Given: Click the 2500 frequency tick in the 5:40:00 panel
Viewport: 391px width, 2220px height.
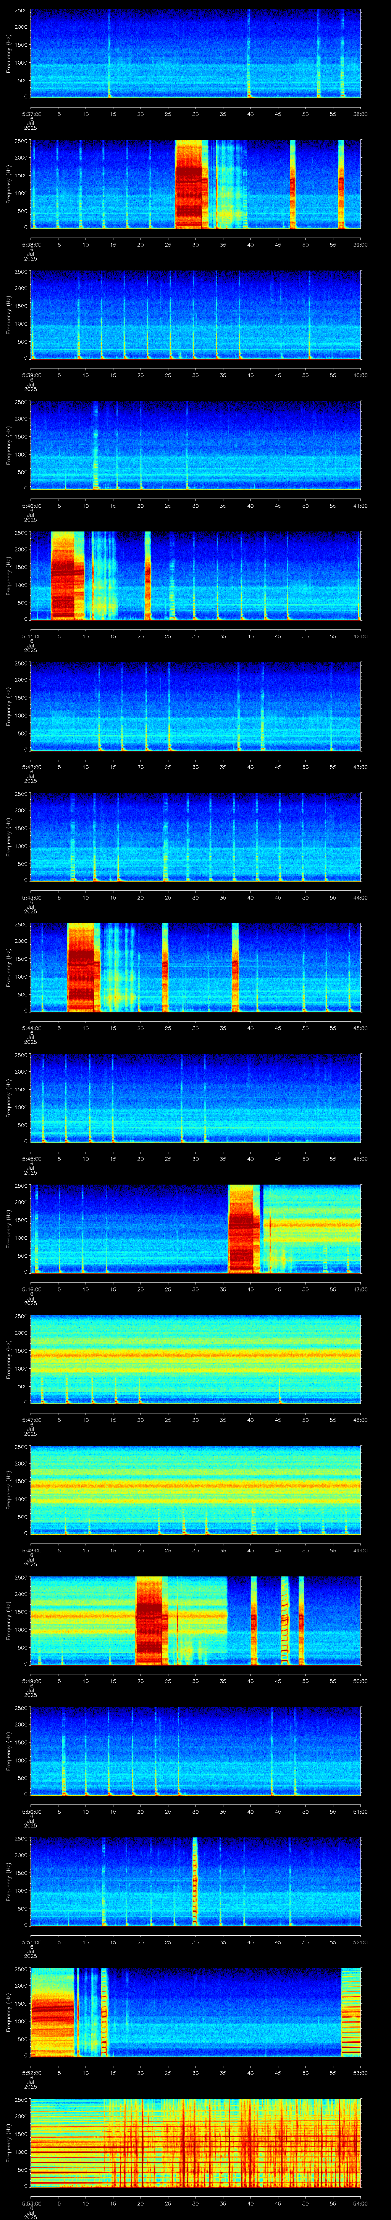Looking at the screenshot, I should point(21,403).
